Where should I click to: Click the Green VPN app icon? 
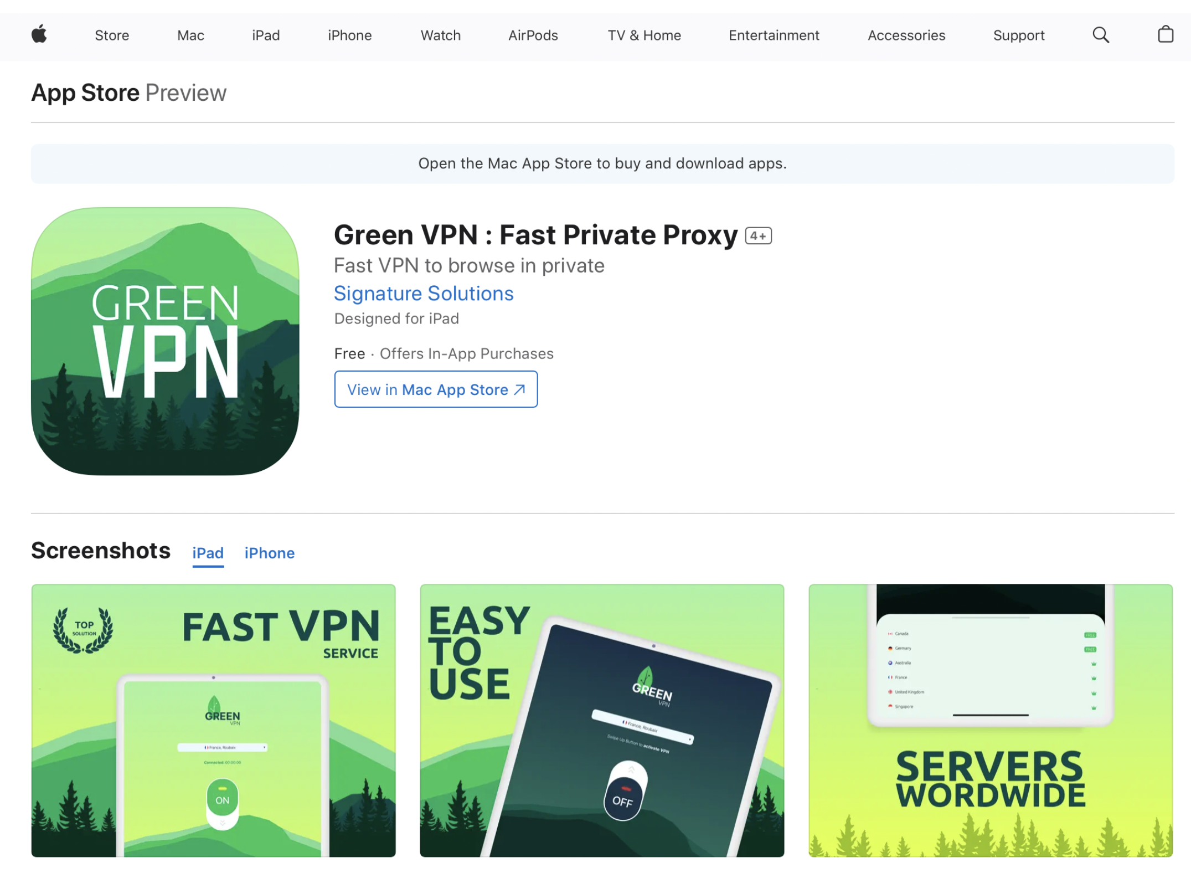pyautogui.click(x=165, y=341)
